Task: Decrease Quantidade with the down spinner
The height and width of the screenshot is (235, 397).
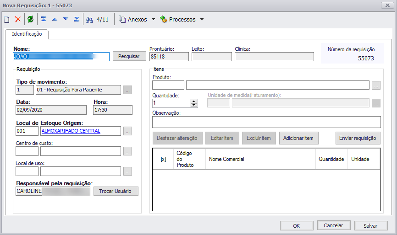Action: click(194, 105)
